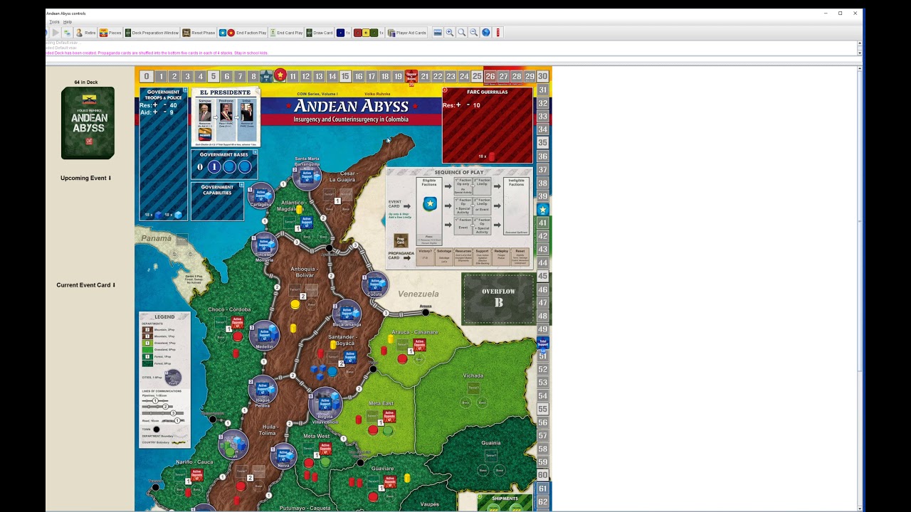Click track space number 30

542,76
